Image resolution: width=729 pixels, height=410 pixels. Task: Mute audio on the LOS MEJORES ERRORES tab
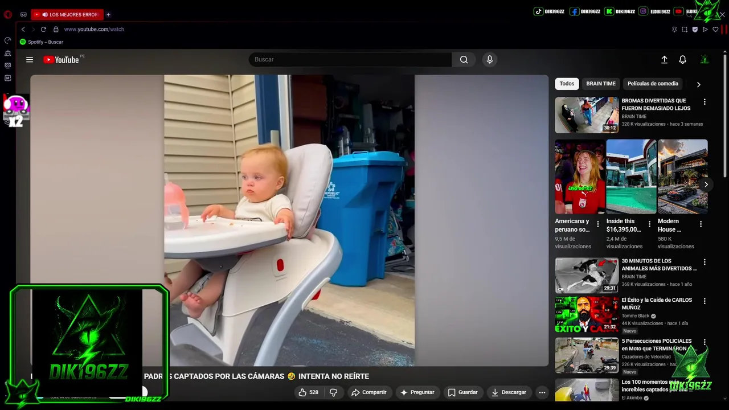click(44, 15)
